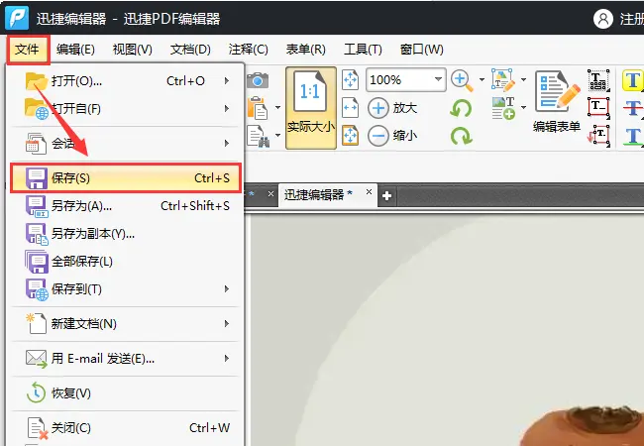Click the add image and text icon
Image resolution: width=644 pixels, height=446 pixels.
point(503,108)
